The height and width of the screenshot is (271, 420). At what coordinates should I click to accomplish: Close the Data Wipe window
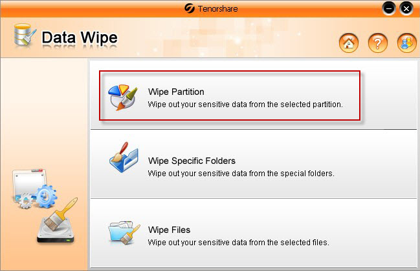click(406, 8)
